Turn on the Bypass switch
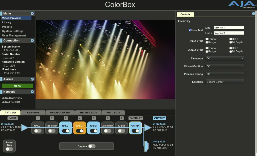 [x=92, y=146]
